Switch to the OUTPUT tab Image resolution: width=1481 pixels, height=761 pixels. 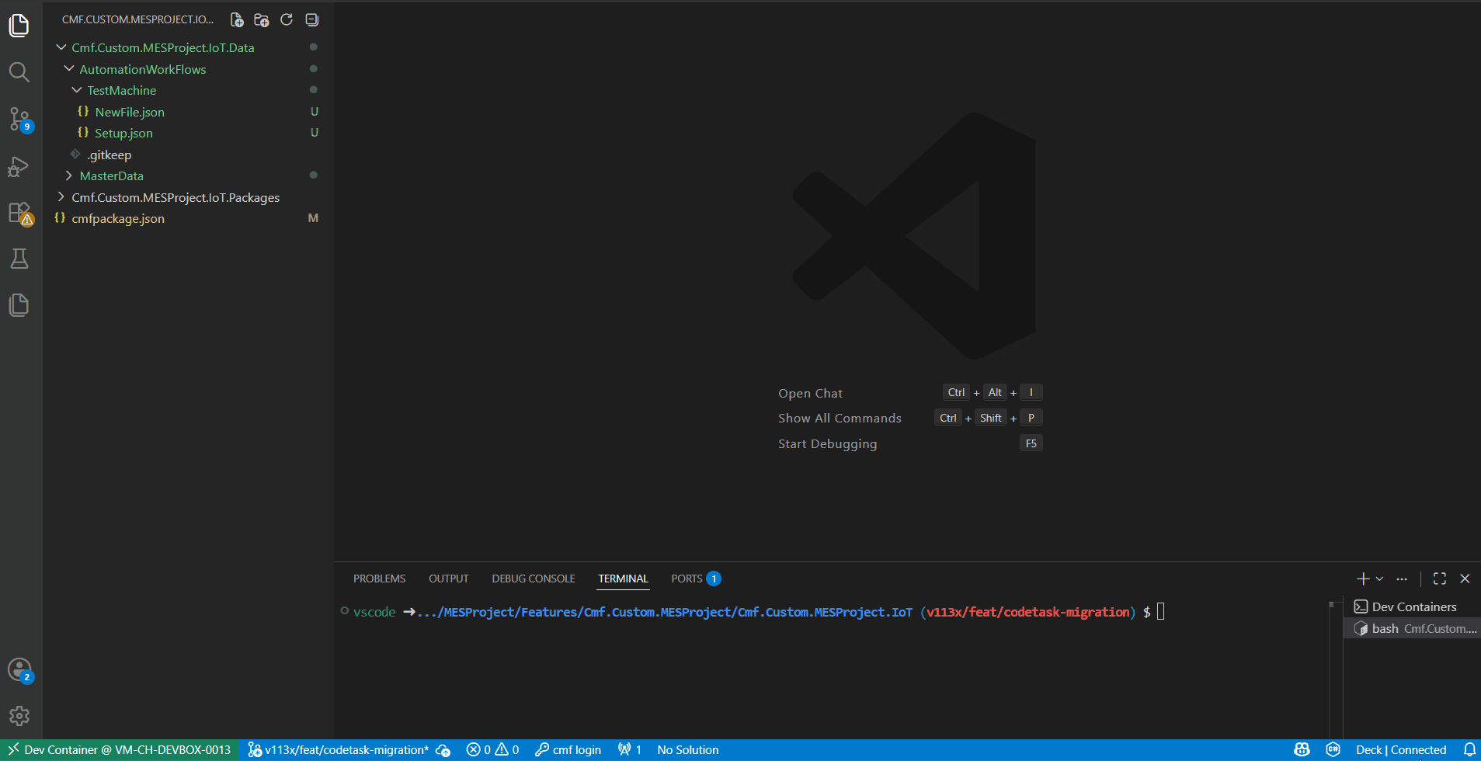click(x=448, y=579)
